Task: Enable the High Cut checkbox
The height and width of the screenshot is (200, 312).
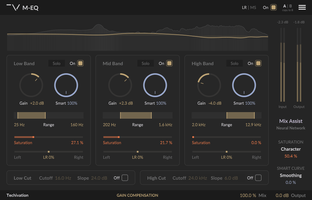Action: pos(258,178)
